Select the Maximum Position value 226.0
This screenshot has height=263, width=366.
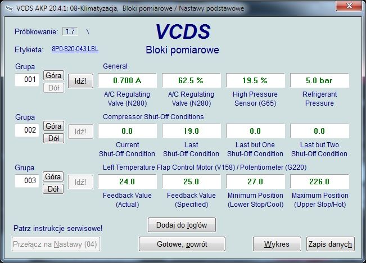click(319, 182)
